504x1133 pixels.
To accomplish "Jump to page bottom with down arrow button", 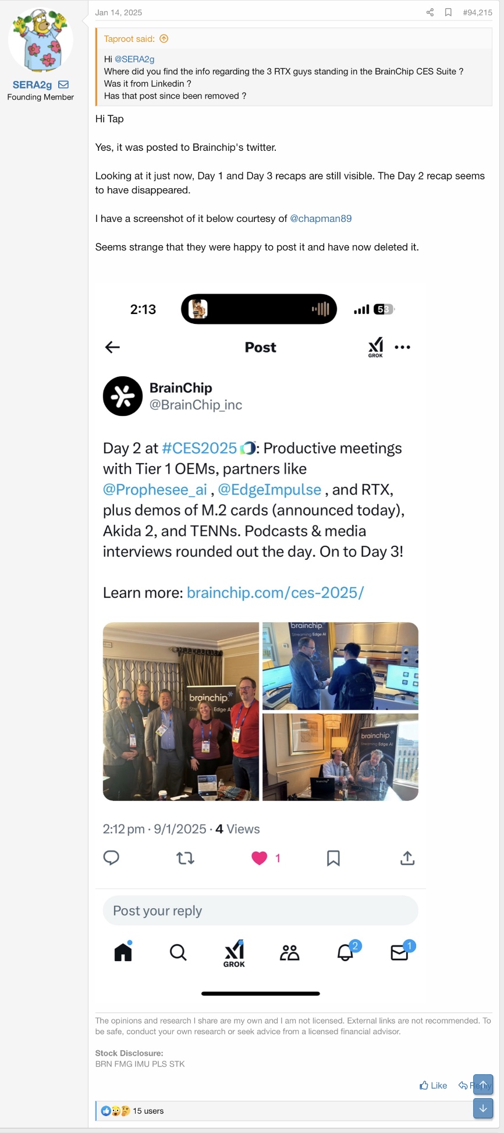I will point(483,1109).
